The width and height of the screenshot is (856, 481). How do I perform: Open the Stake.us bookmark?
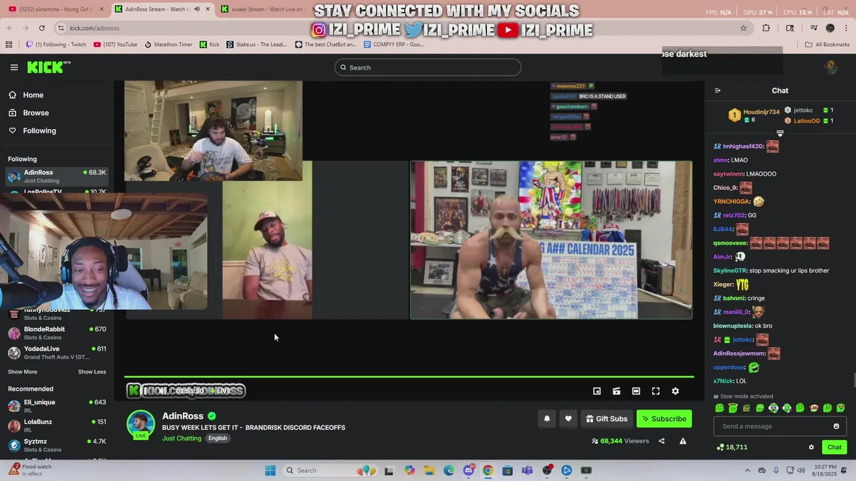coord(257,45)
